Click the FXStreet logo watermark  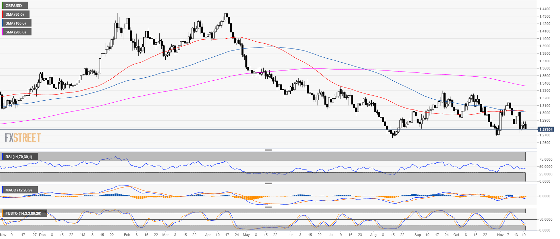[x=23, y=138]
